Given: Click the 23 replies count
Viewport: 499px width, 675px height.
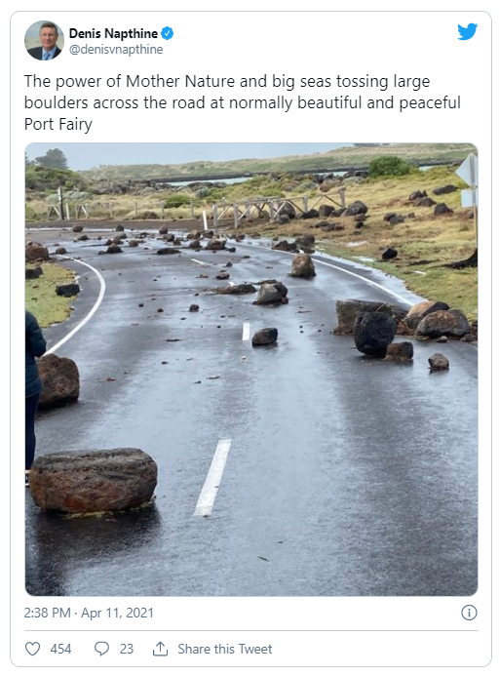Looking at the screenshot, I should [x=127, y=649].
